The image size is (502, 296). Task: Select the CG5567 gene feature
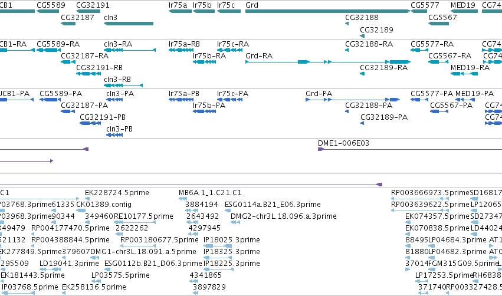click(x=439, y=24)
